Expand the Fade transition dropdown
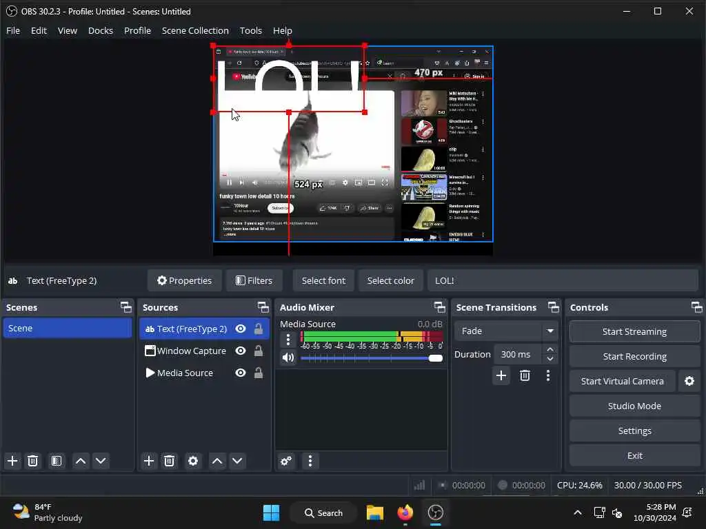Image resolution: width=706 pixels, height=529 pixels. click(550, 331)
